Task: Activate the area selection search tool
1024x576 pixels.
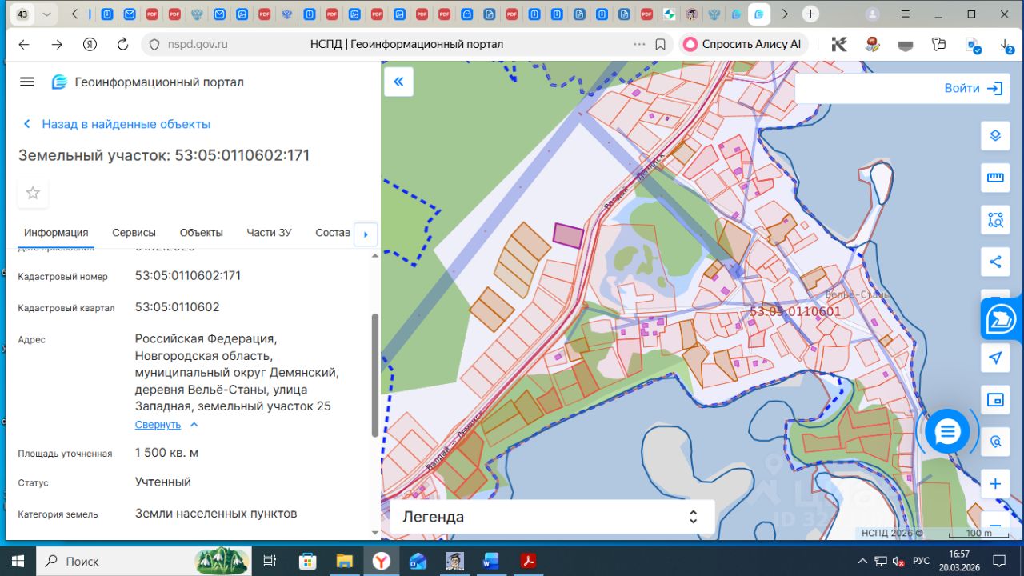Action: point(995,220)
